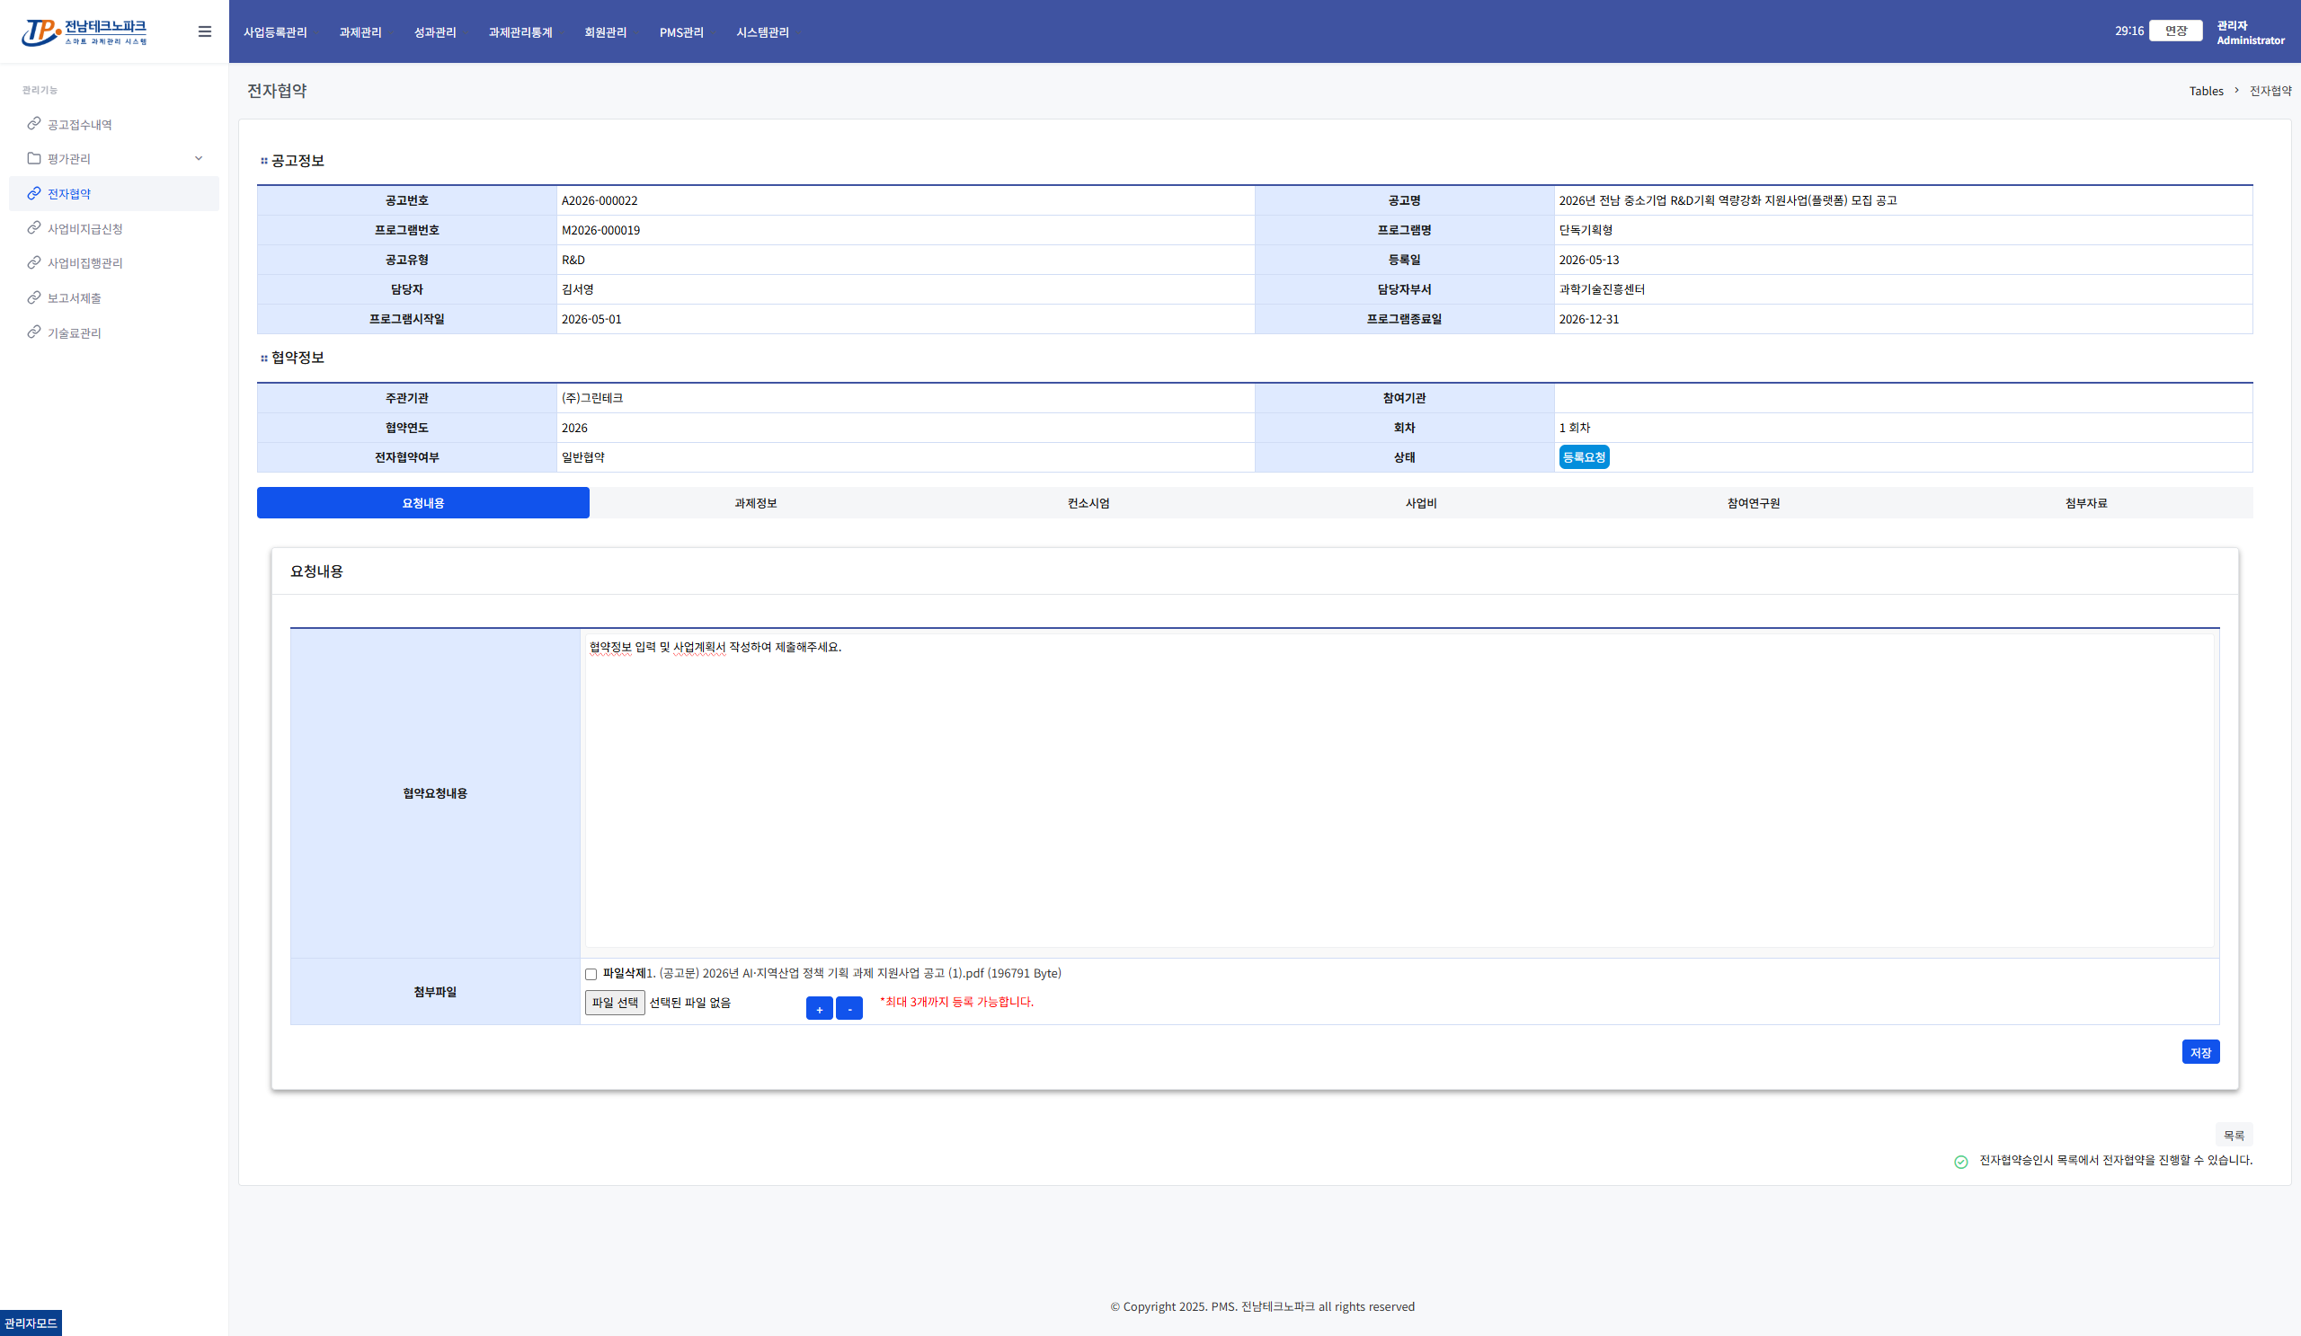The image size is (2301, 1336).
Task: Click the folder icon beside 평가관리
Action: pos(34,158)
